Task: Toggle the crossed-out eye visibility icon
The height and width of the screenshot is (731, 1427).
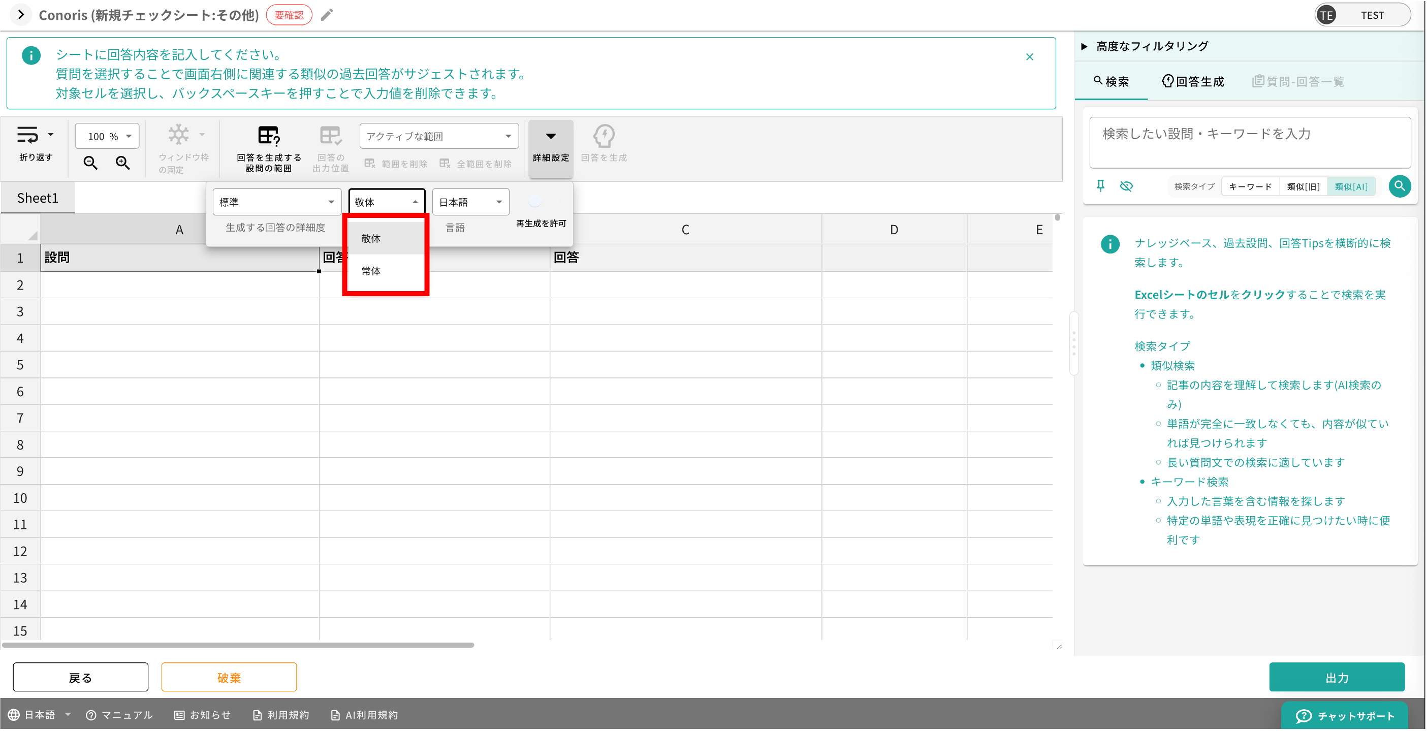Action: click(1127, 186)
